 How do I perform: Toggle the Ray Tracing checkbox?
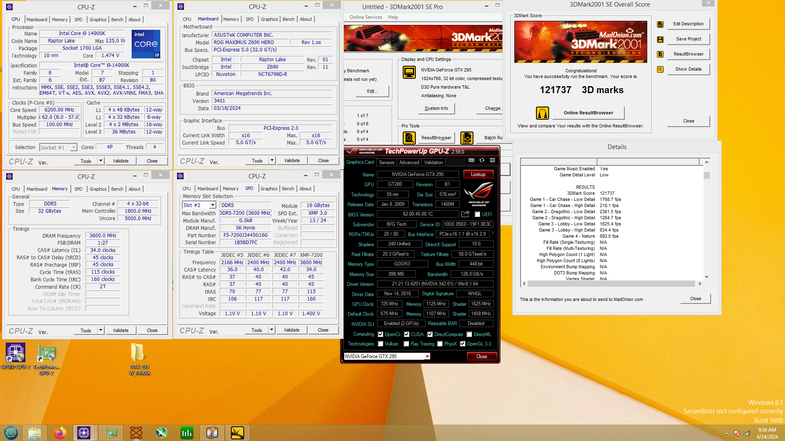pyautogui.click(x=406, y=344)
